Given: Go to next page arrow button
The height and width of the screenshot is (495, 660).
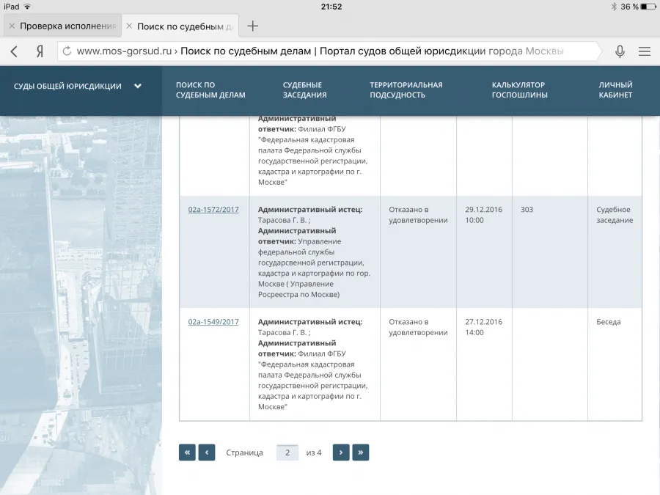Looking at the screenshot, I should point(341,452).
